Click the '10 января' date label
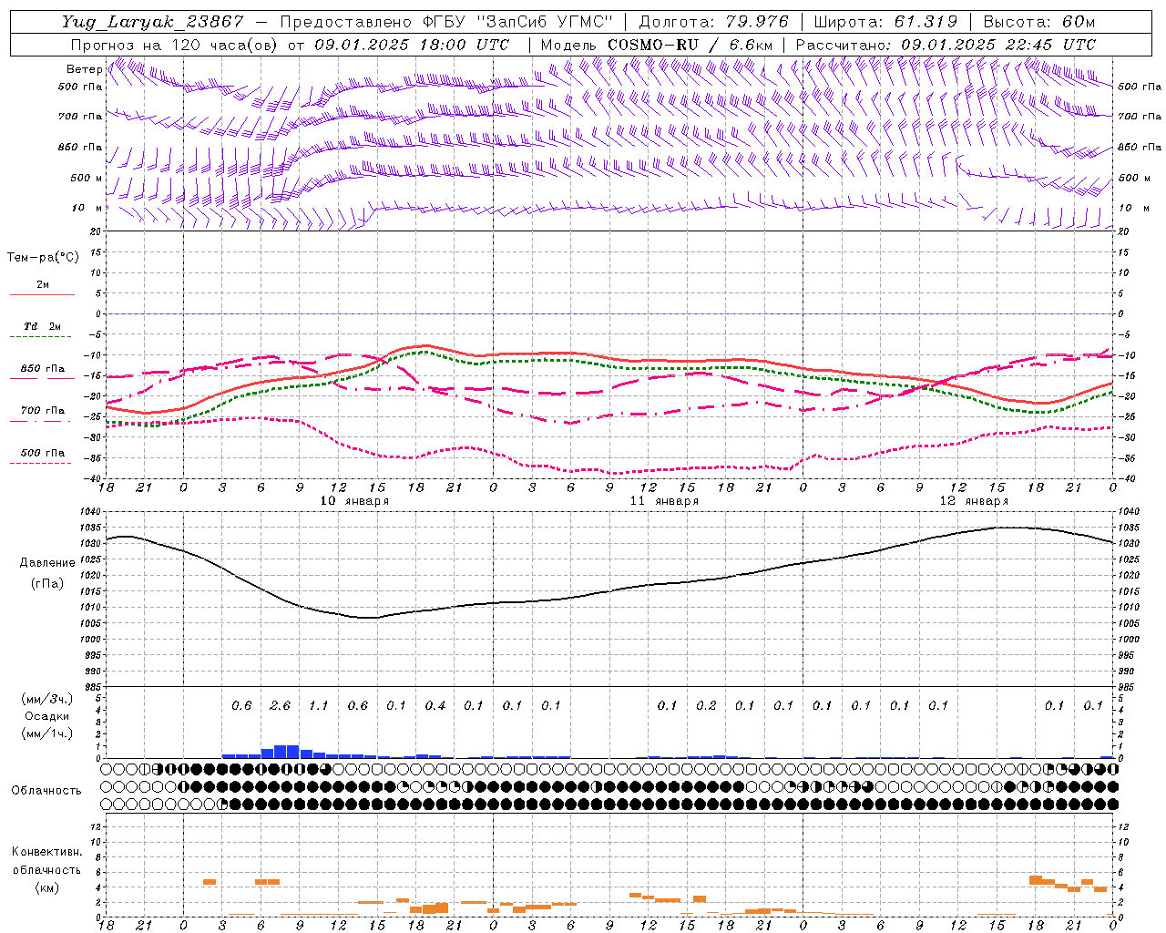The height and width of the screenshot is (933, 1166). pyautogui.click(x=354, y=501)
